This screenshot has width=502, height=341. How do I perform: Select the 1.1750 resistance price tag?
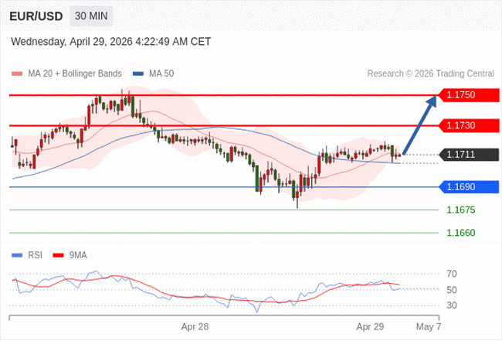(x=469, y=95)
